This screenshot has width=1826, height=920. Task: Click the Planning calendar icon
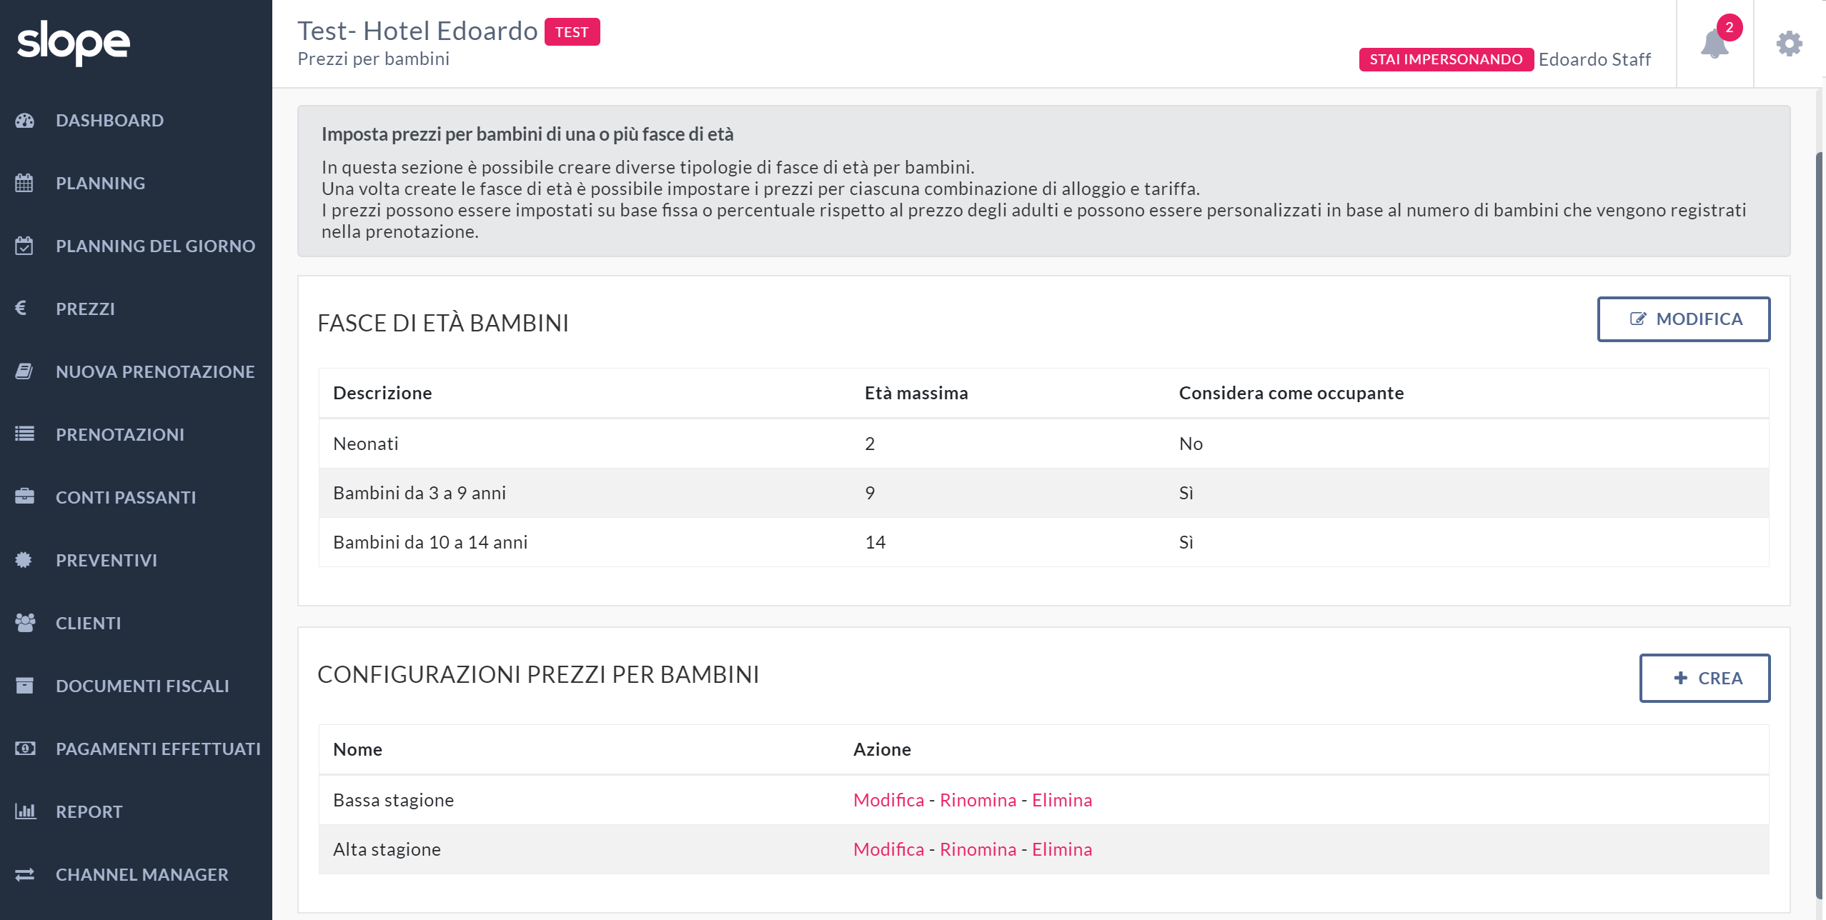click(24, 184)
